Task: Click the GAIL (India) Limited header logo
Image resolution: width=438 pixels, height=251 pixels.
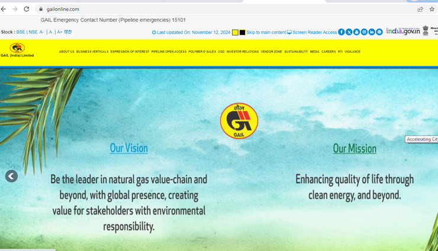Action: pyautogui.click(x=17, y=50)
